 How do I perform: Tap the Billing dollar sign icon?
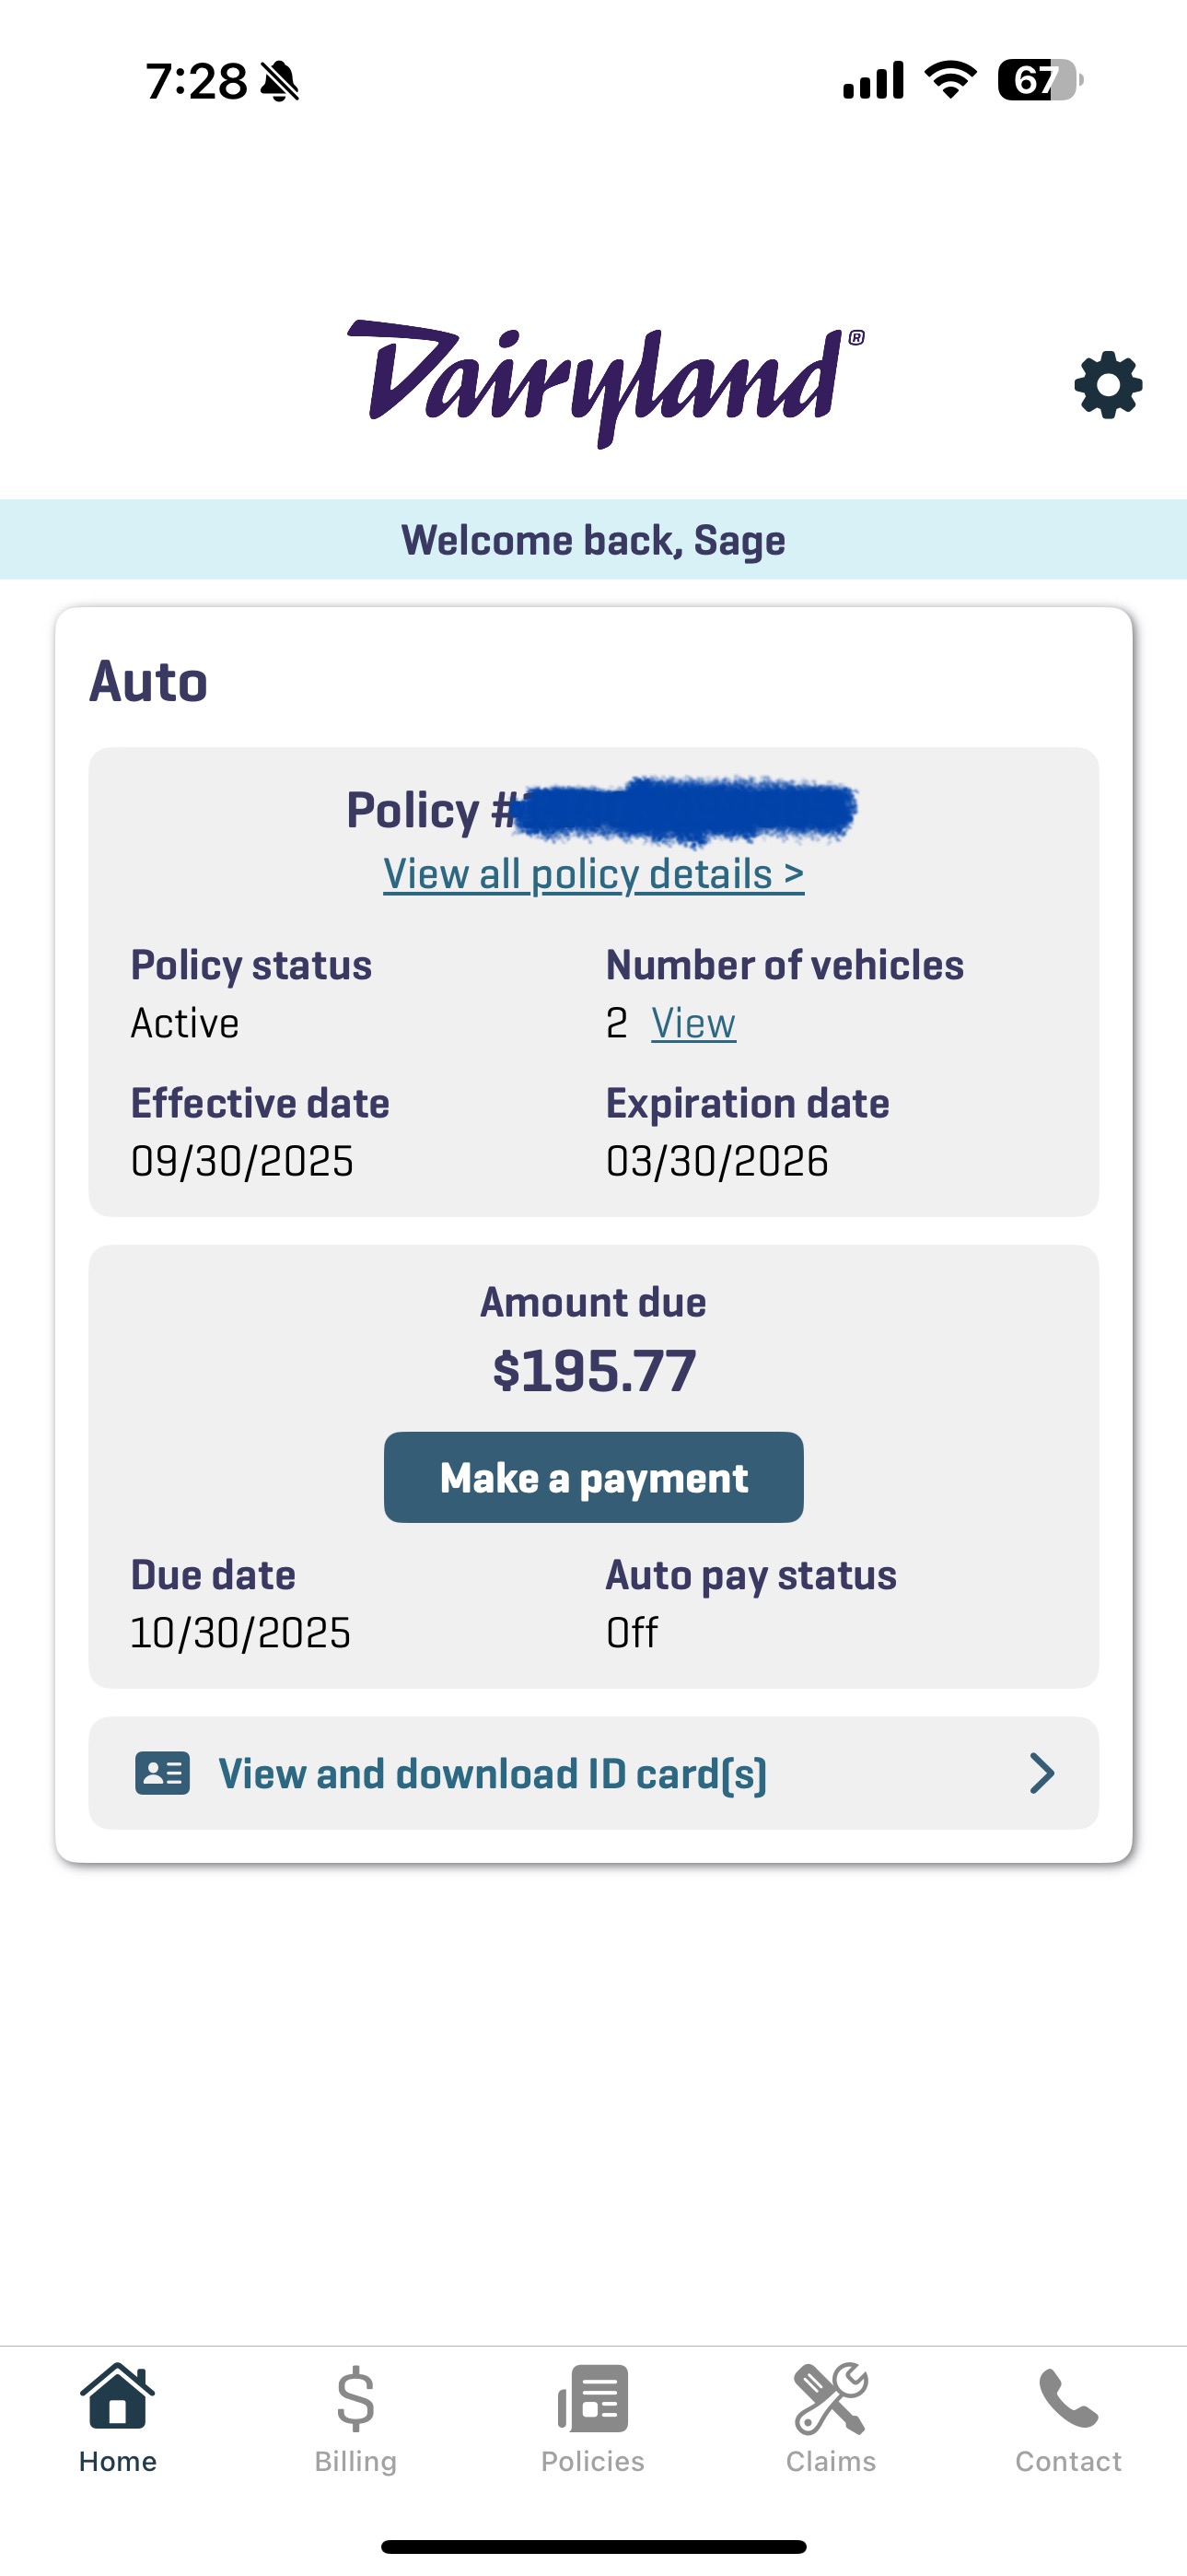[355, 2398]
